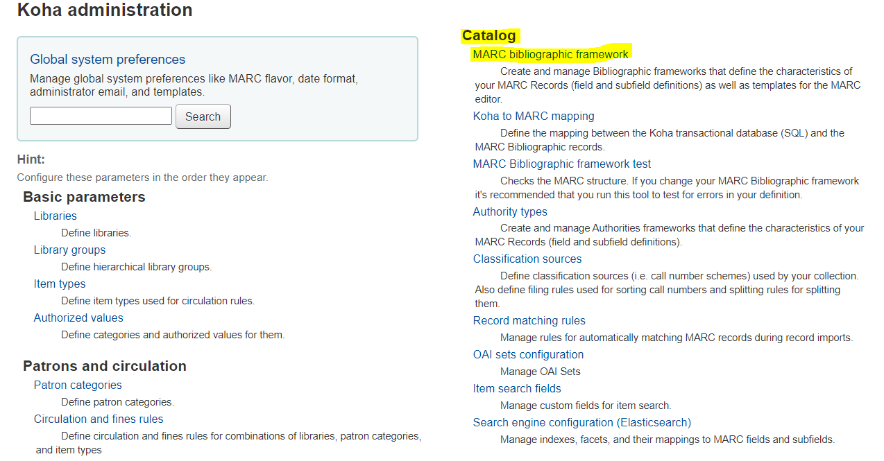This screenshot has width=884, height=461.
Task: Open MARC Bibliographic framework test link
Action: tap(562, 164)
